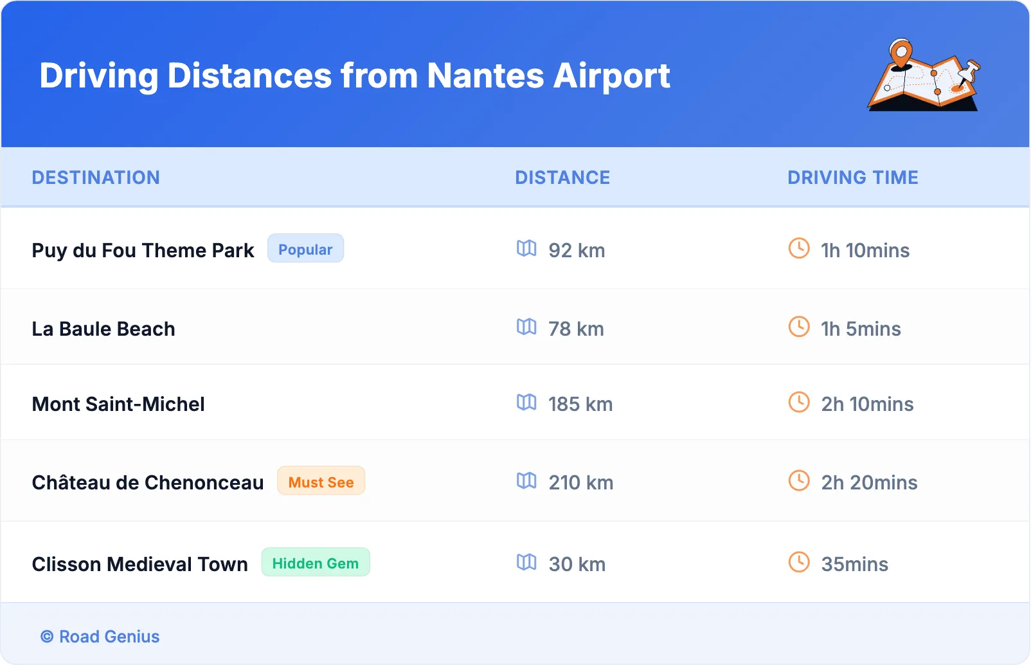Click the DRIVING TIME column header
The height and width of the screenshot is (665, 1031).
click(x=853, y=178)
